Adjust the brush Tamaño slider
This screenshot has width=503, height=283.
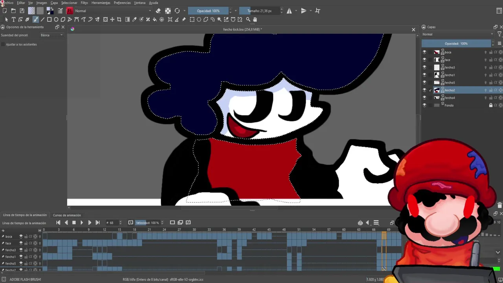tap(259, 11)
